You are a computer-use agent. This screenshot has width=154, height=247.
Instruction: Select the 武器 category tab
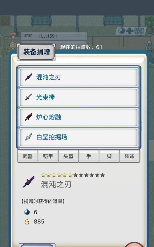click(28, 156)
